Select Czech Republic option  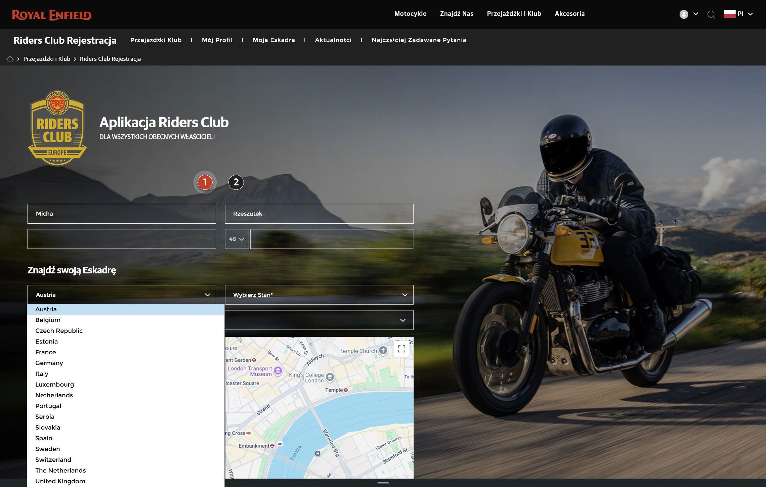(126, 331)
